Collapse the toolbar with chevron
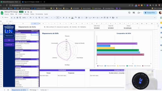Image resolution: width=162 pixels, height=91 pixels. pyautogui.click(x=155, y=18)
